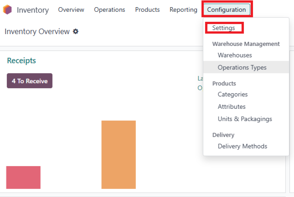Go to product Categories
This screenshot has height=197, width=294.
tap(233, 94)
